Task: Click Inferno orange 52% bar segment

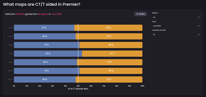Action: [109, 80]
